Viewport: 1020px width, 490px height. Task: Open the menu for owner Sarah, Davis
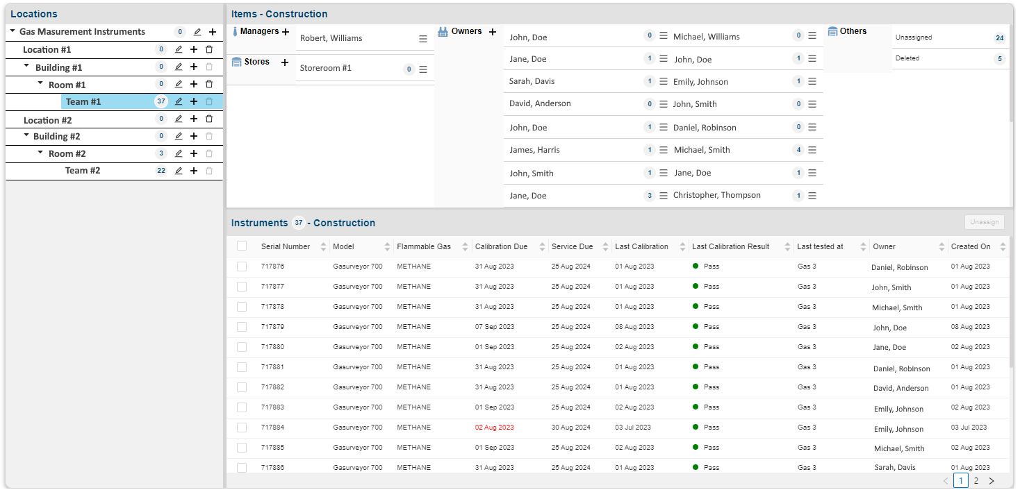(x=664, y=81)
